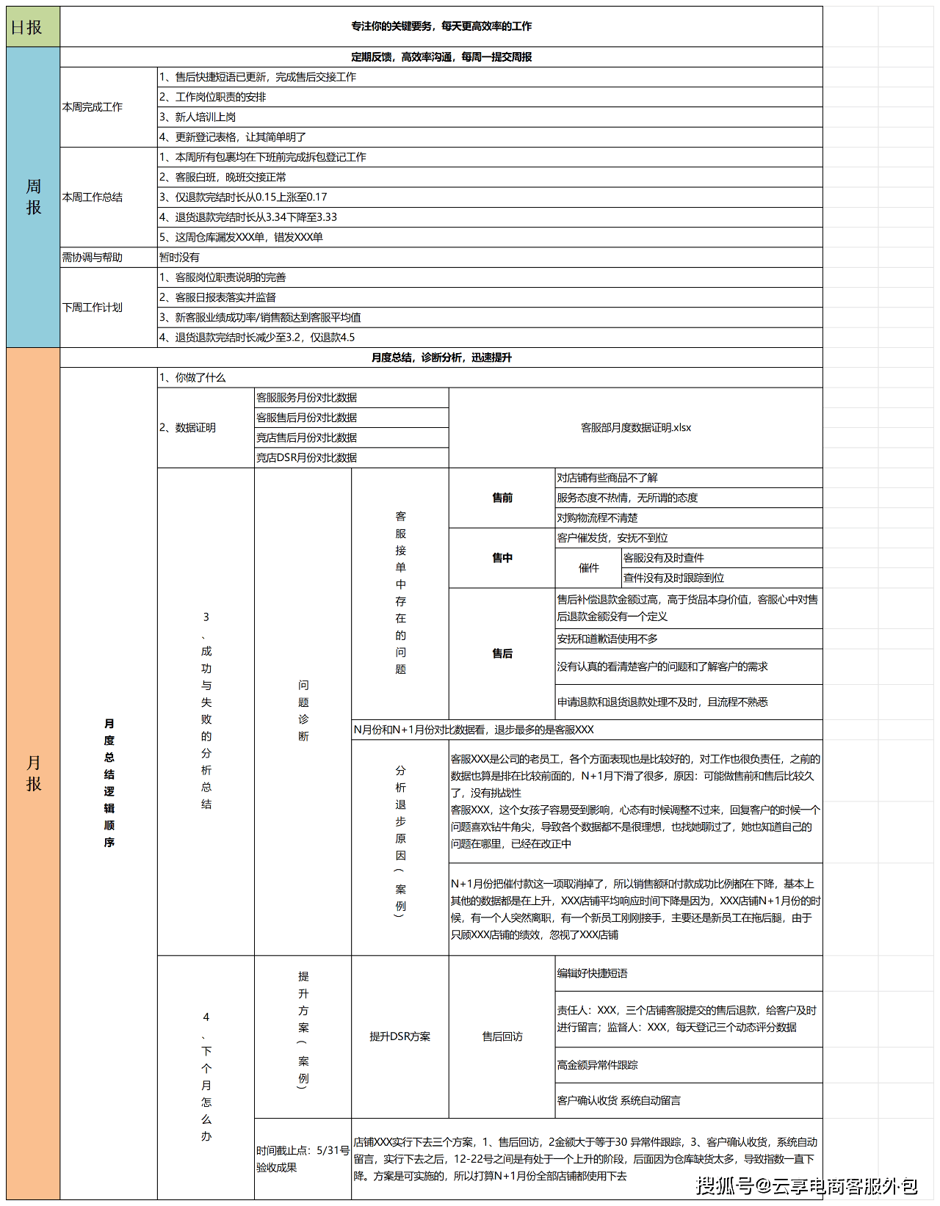The image size is (940, 1206).
Task: Select paragraph N+1月份把催付款这一项取消掉了
Action: click(636, 909)
